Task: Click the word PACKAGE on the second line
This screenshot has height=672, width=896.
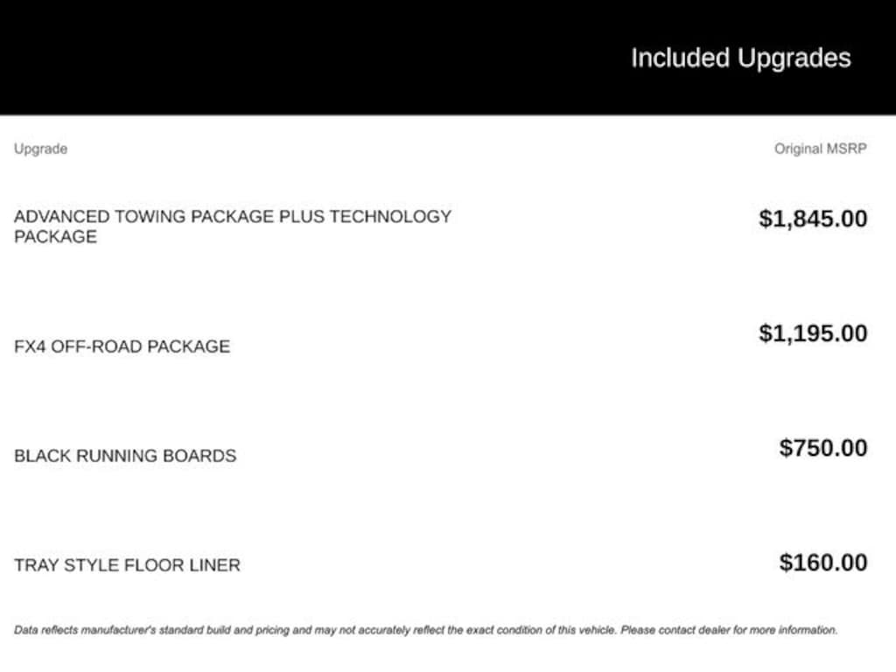Action: point(55,236)
